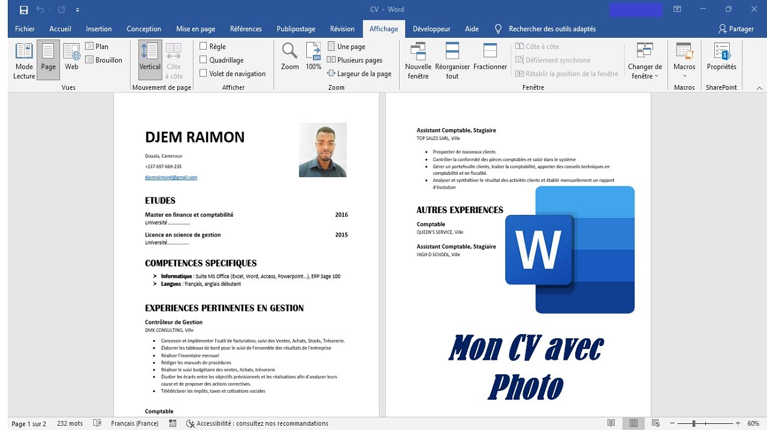This screenshot has width=767, height=431.
Task: Click the Undo arrow icon
Action: (x=40, y=10)
